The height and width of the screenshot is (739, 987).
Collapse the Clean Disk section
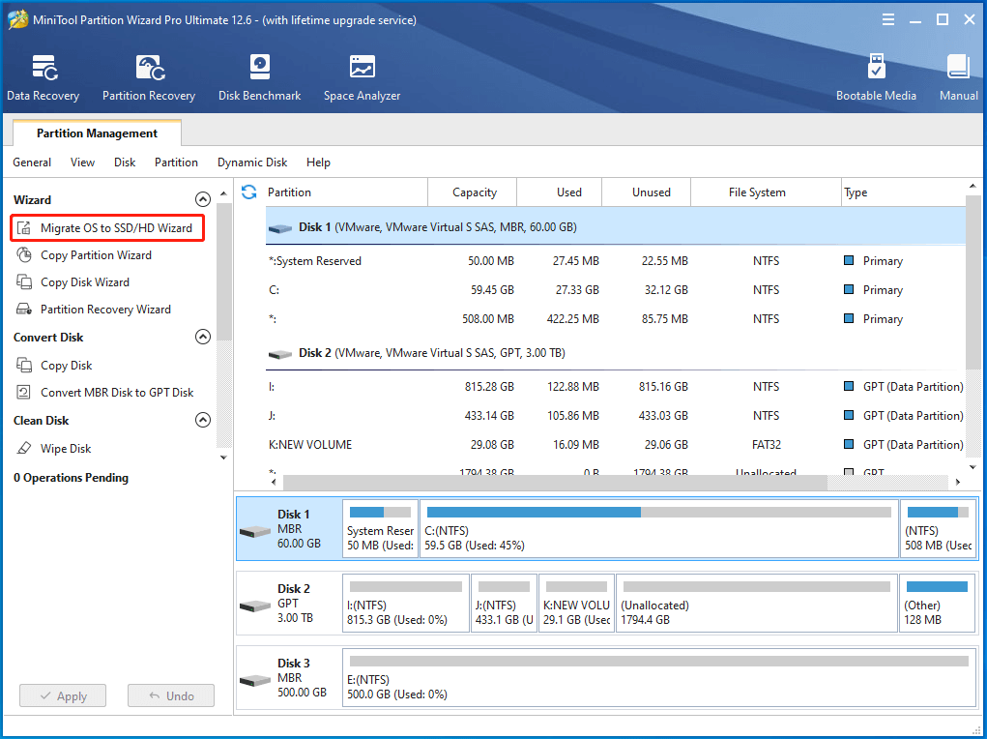coord(203,420)
